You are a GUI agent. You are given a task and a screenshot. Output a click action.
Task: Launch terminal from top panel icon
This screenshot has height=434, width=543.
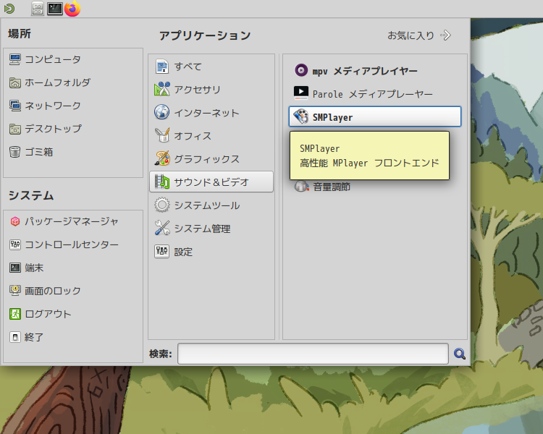point(55,9)
